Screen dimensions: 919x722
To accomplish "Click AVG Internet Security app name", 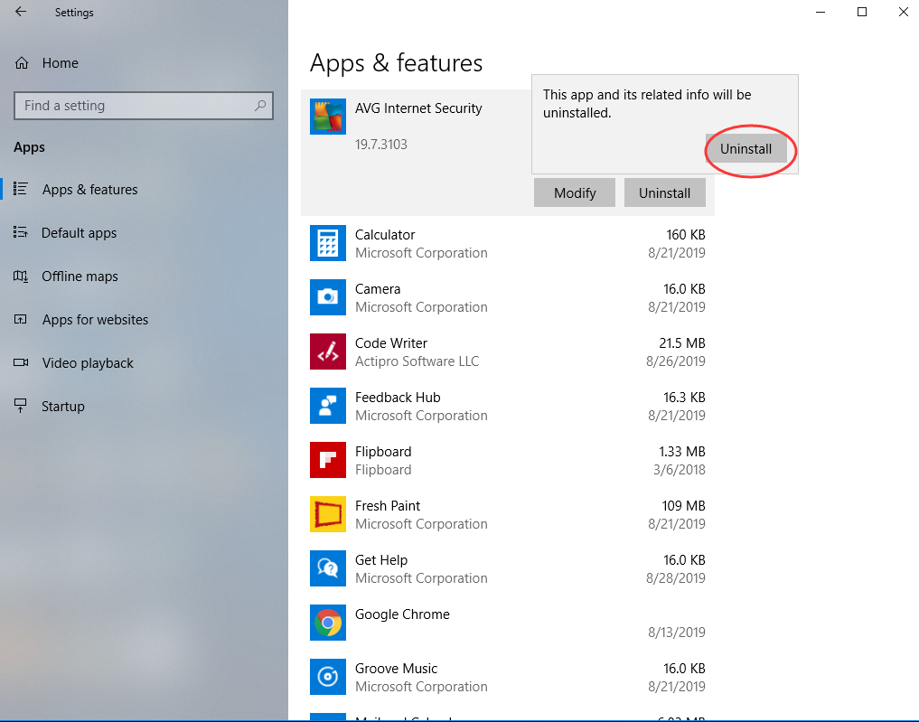I will 418,108.
